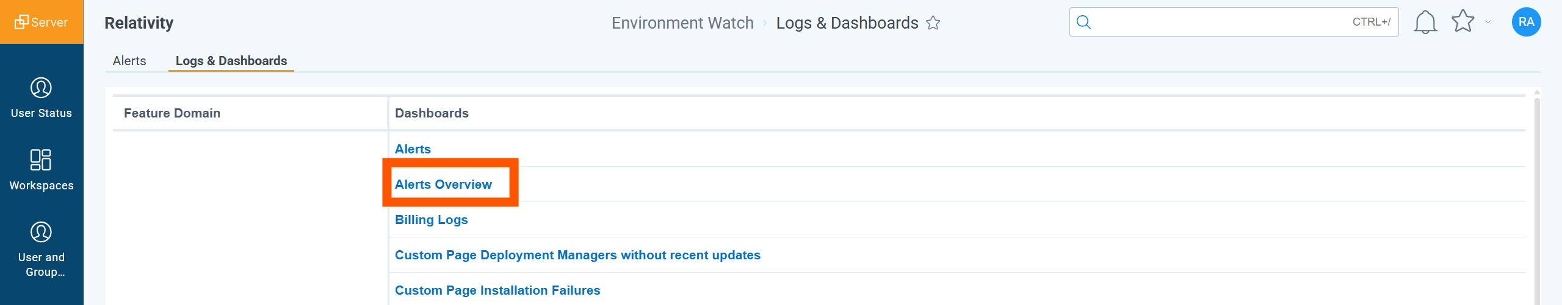
Task: Open Custom Page Deployment Managers link
Action: pos(577,255)
